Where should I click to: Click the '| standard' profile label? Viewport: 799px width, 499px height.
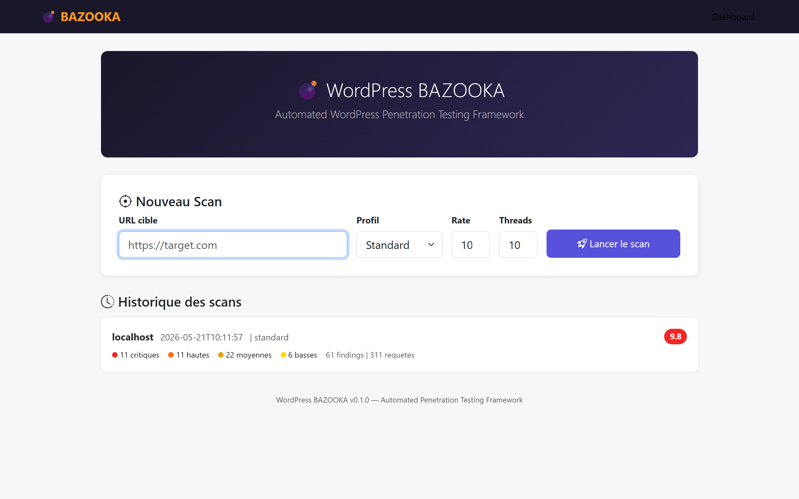tap(269, 337)
